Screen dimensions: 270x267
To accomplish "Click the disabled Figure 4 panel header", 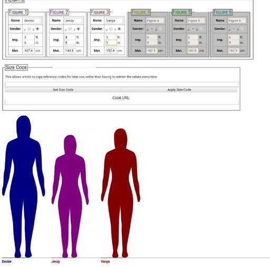I will (141, 12).
